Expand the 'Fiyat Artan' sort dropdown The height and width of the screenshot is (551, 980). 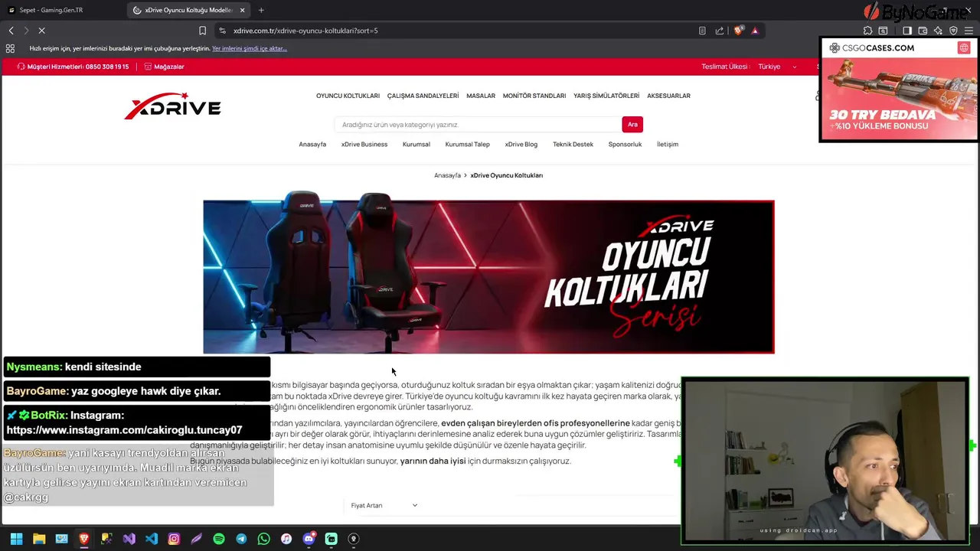[384, 505]
